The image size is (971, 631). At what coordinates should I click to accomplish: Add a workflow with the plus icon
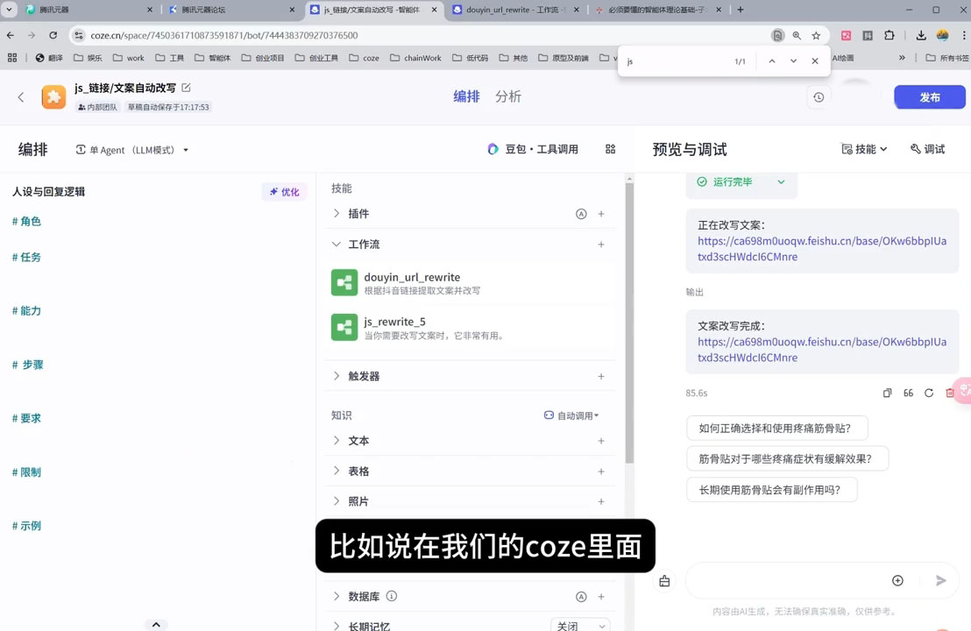point(600,245)
